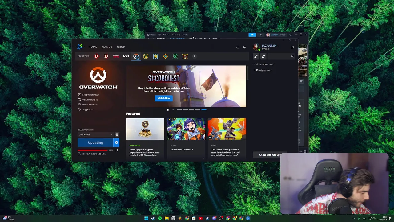This screenshot has height=222, width=394.
Task: Click the 31.83 MB/s download speed
Action: click(x=101, y=154)
